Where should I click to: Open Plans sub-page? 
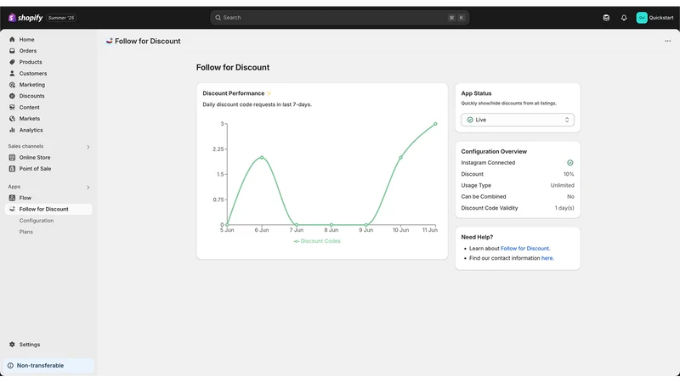[26, 232]
